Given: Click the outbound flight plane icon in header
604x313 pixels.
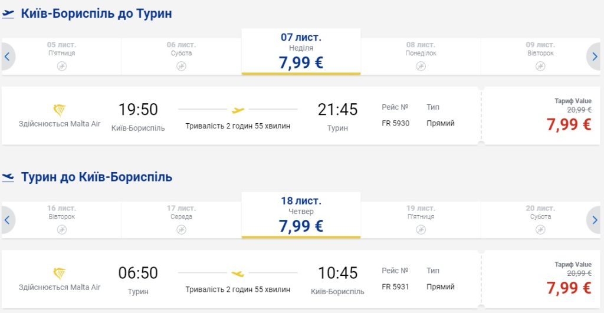Looking at the screenshot, I should (x=8, y=14).
